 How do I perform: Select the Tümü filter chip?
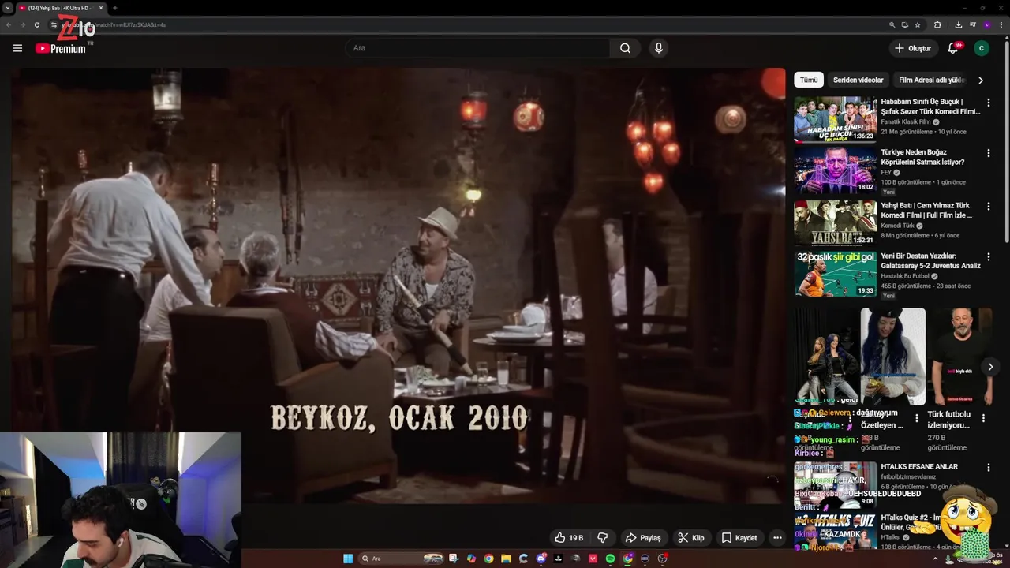809,80
